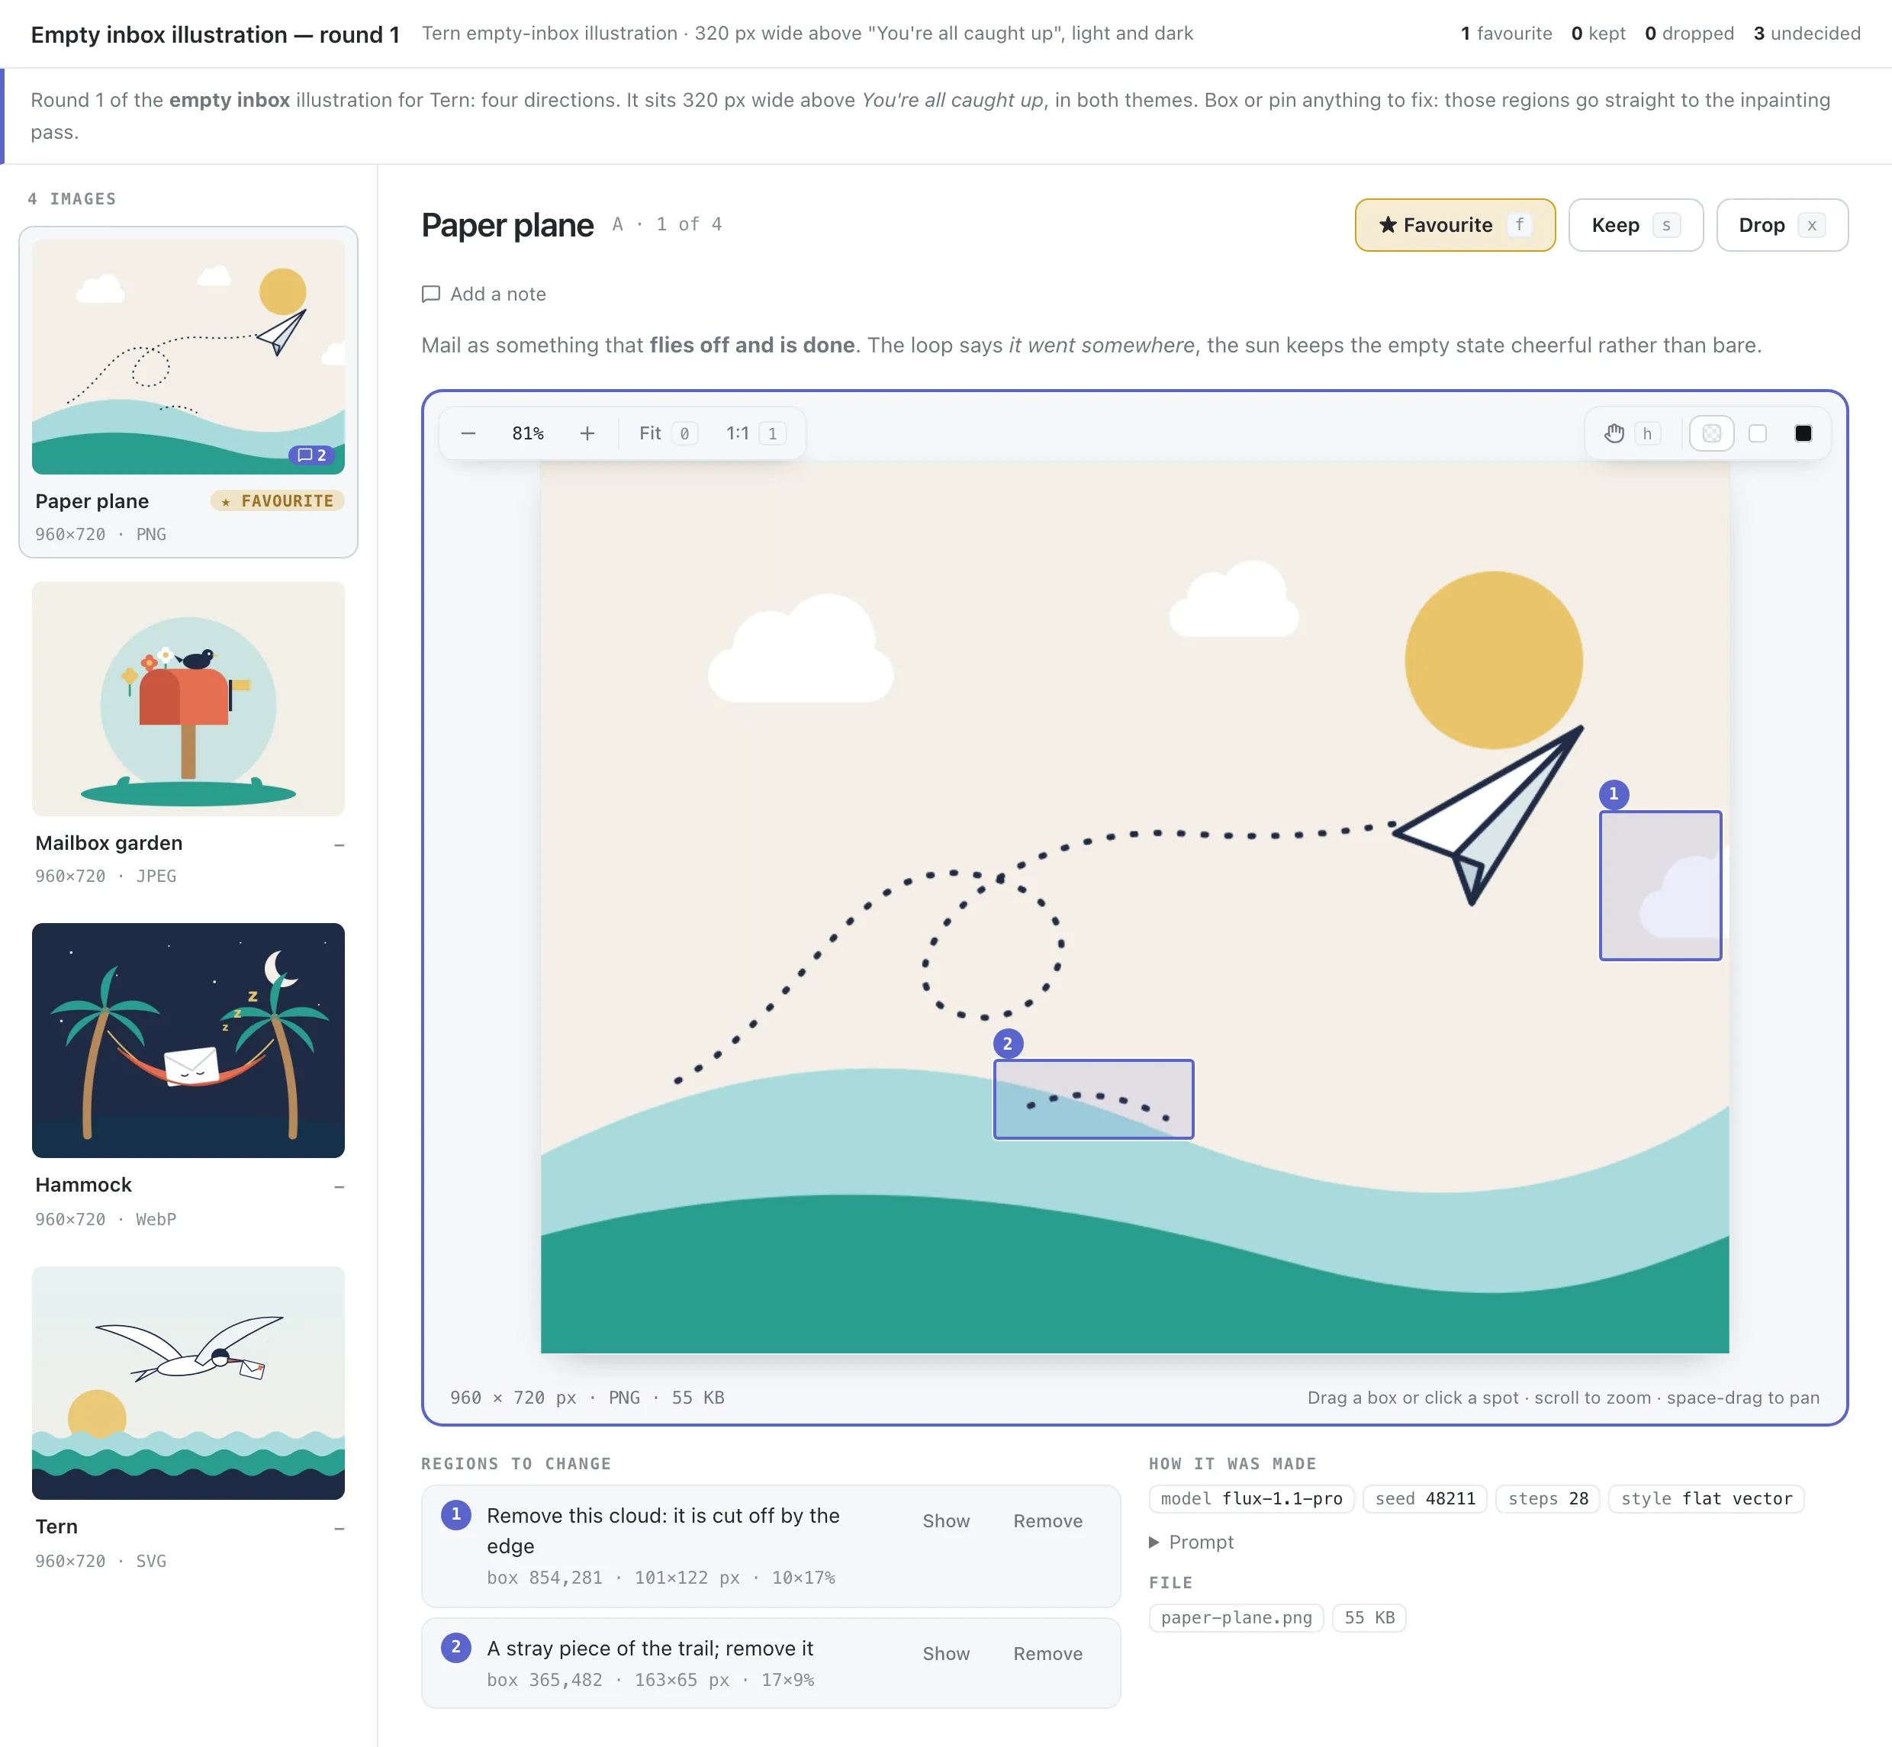Click the 1 favourite counter
Viewport: 1892px width, 1747px height.
1505,33
